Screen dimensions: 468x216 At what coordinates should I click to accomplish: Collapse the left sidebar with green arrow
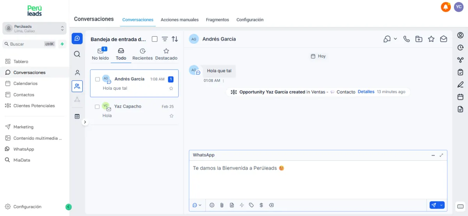coord(68,207)
